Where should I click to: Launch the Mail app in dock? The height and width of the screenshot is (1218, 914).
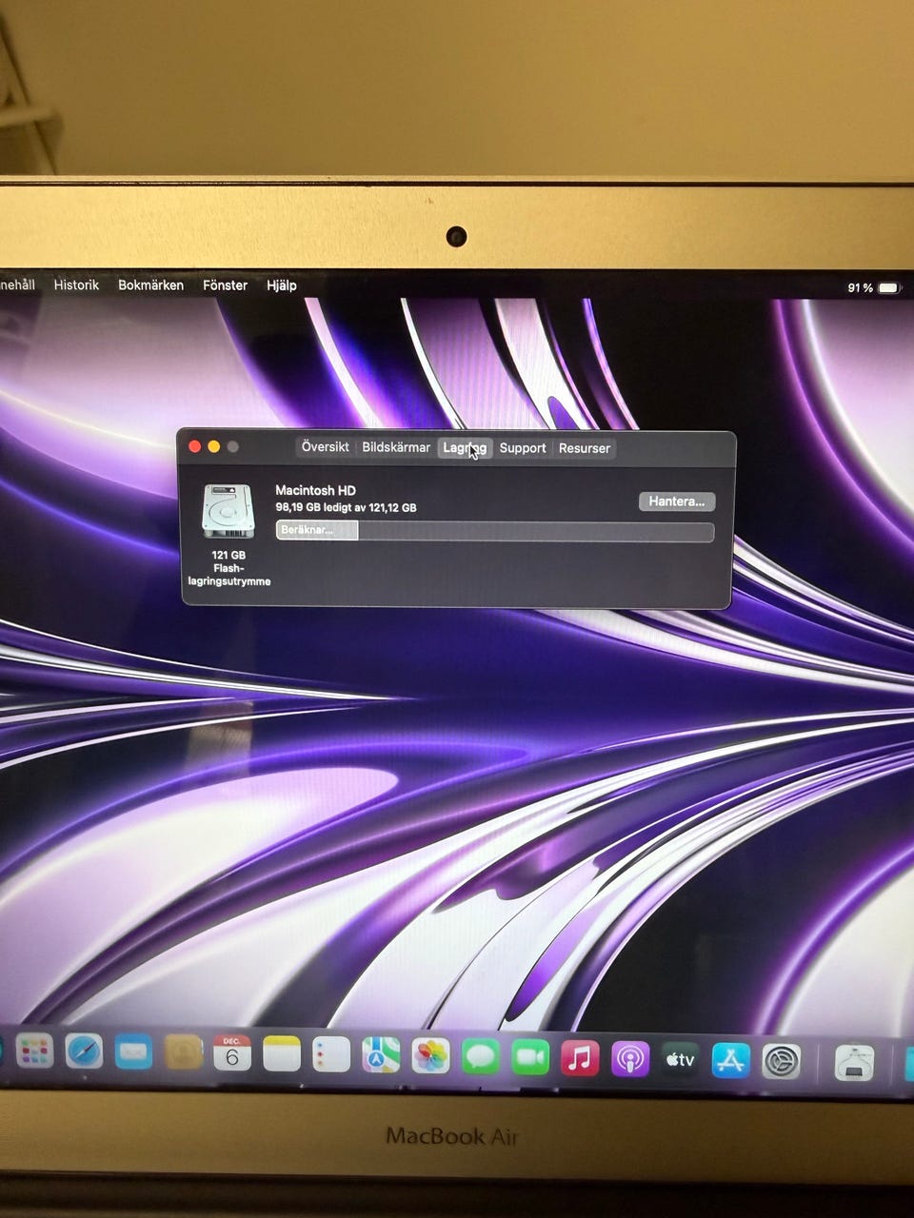pyautogui.click(x=133, y=1053)
